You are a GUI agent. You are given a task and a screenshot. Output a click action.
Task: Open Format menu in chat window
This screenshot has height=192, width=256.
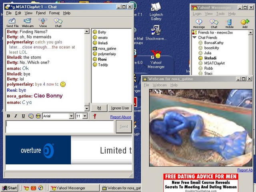pyautogui.click(x=54, y=13)
